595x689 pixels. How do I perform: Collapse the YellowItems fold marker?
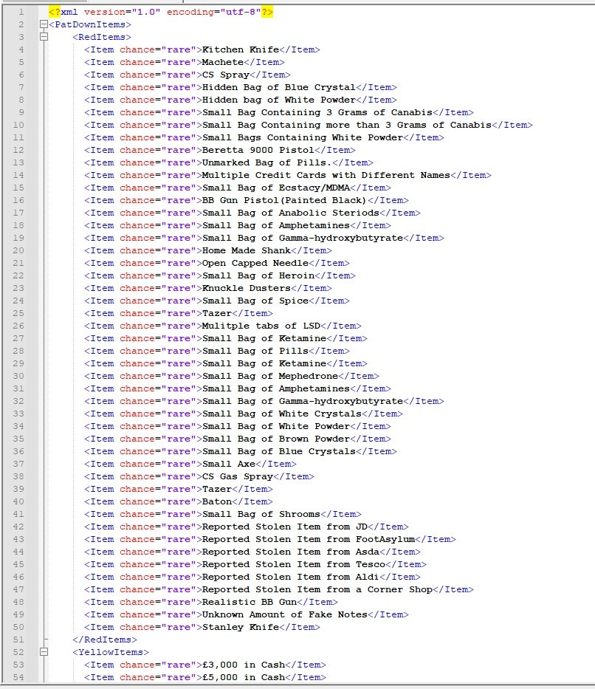tap(44, 652)
